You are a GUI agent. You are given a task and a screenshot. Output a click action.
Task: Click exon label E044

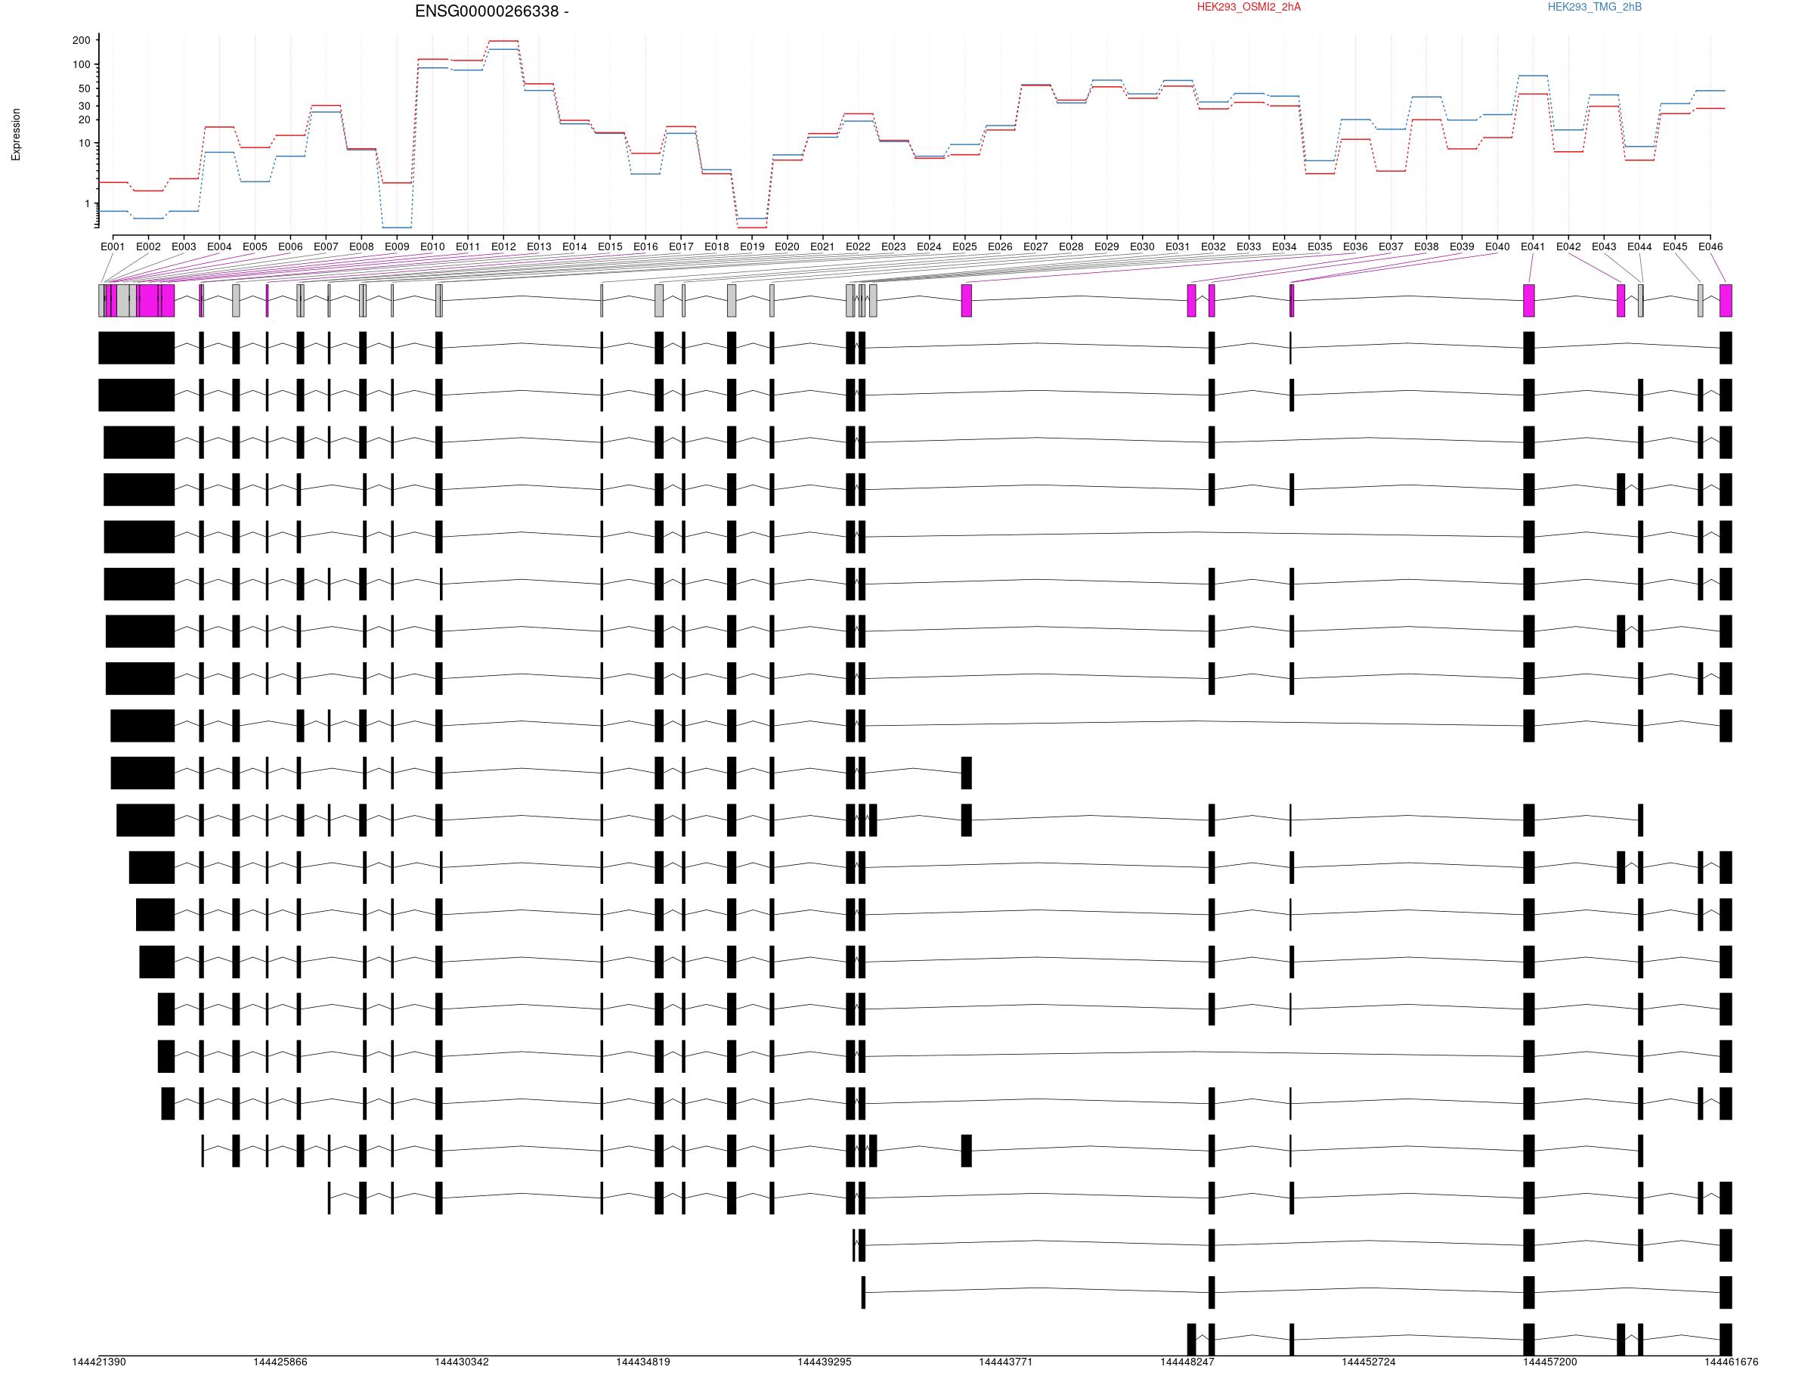click(x=1639, y=246)
